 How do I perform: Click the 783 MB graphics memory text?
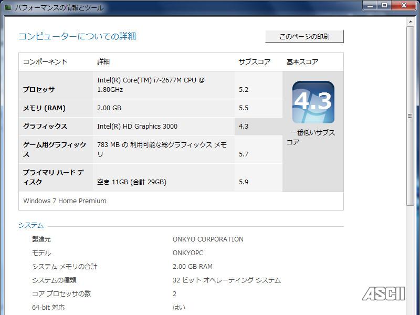pyautogui.click(x=162, y=150)
